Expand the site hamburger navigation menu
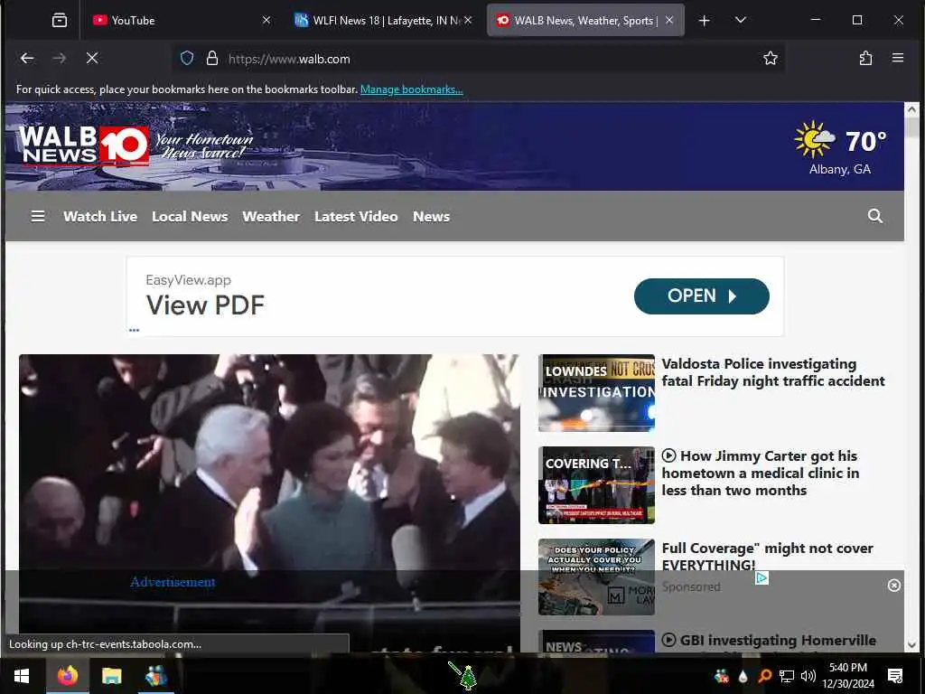Viewport: 925px width, 694px height. [x=38, y=216]
